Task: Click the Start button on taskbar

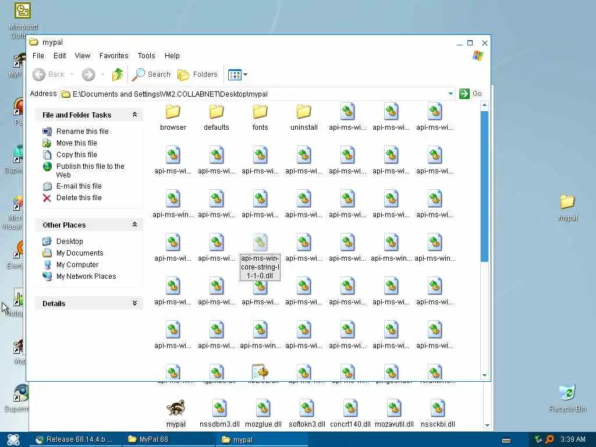Action: click(x=14, y=440)
